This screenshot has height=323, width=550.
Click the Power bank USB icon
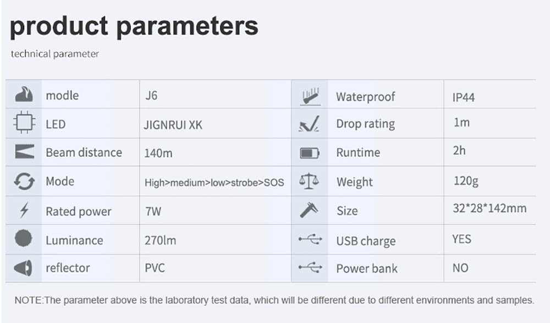tap(310, 268)
